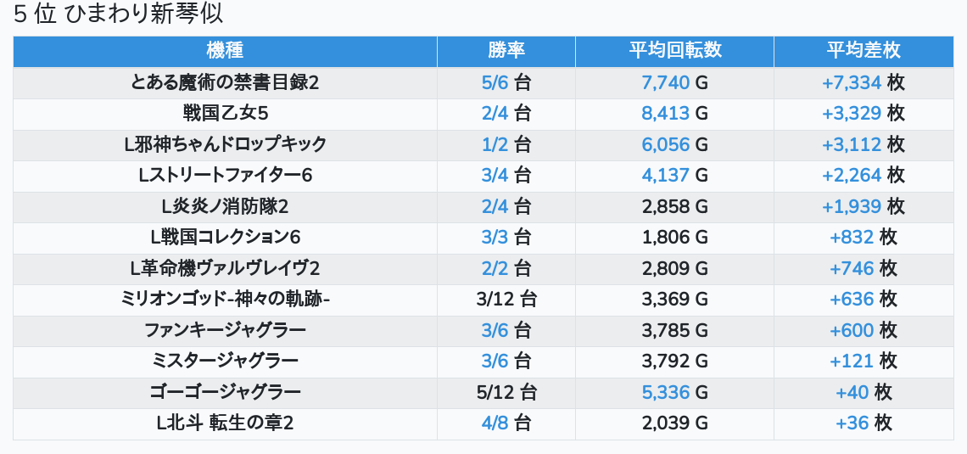Click the +600 value for ファンキージャグラー
The image size is (967, 454).
pos(852,331)
